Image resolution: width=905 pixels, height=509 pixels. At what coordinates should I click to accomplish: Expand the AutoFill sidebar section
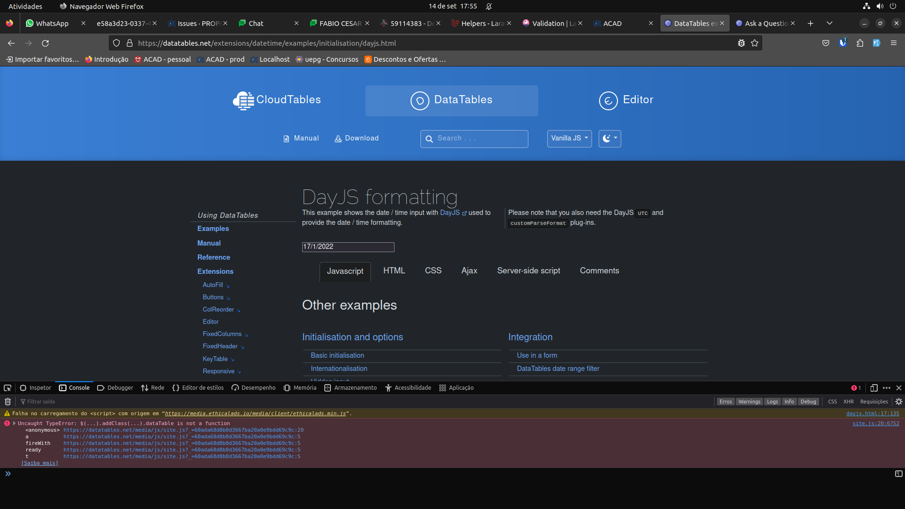(215, 285)
